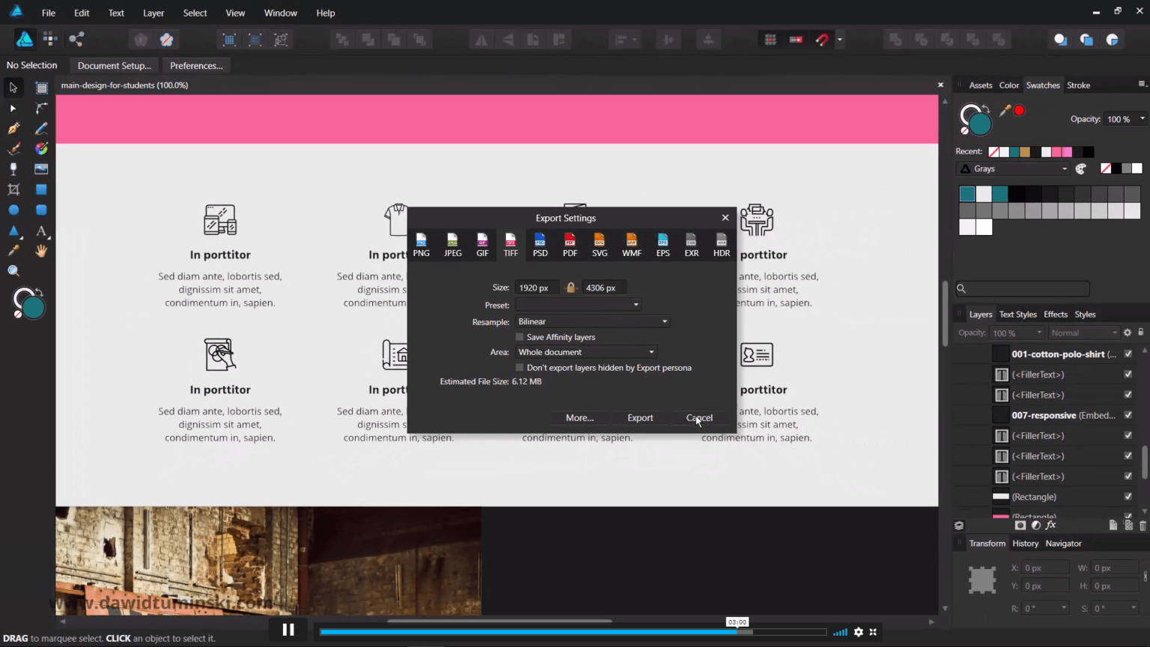Pick the red fill color dot
Screen dimensions: 1150x647
pyautogui.click(x=1019, y=111)
